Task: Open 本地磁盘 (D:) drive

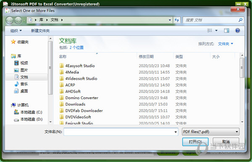Action: click(x=28, y=119)
